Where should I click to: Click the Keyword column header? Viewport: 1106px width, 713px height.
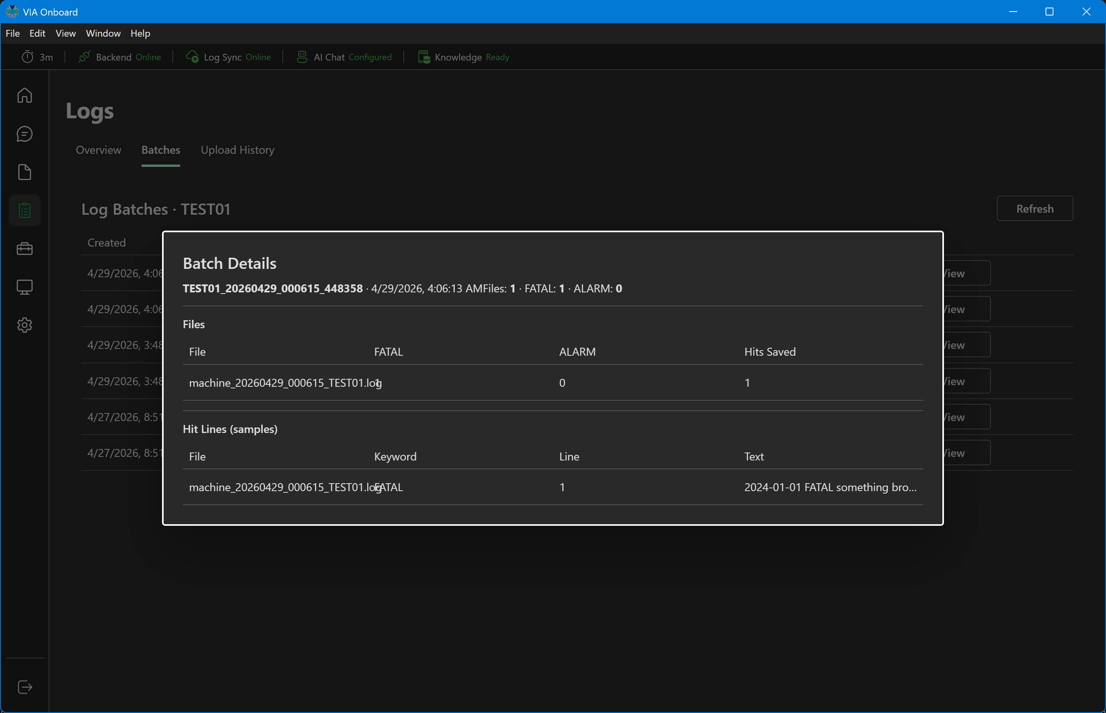pos(395,456)
